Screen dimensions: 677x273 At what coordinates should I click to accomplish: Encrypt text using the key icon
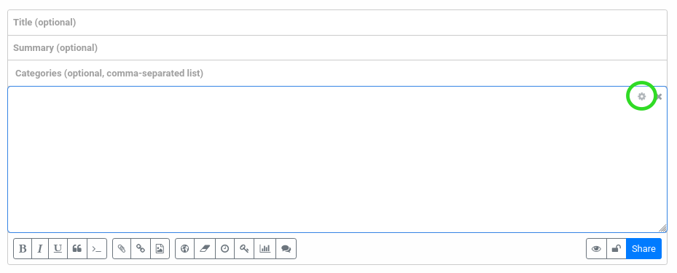pos(244,248)
